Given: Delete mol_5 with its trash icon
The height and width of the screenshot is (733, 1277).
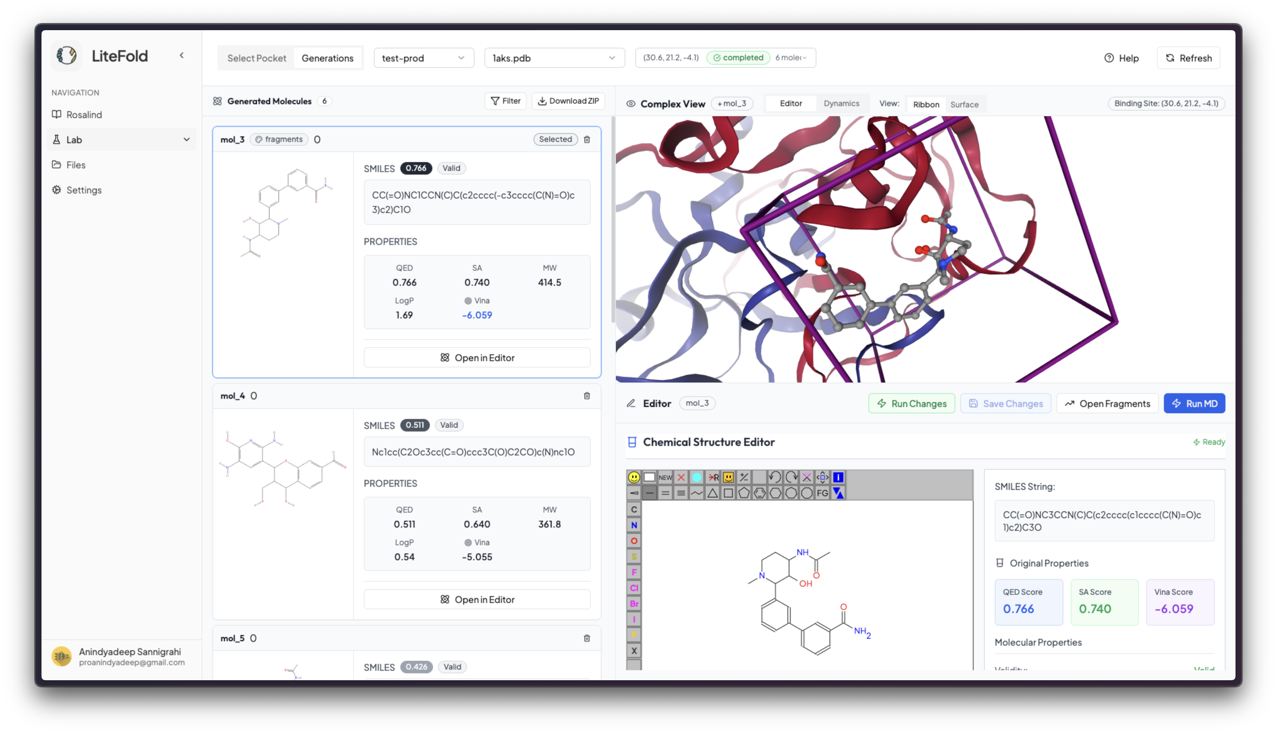Looking at the screenshot, I should tap(587, 638).
